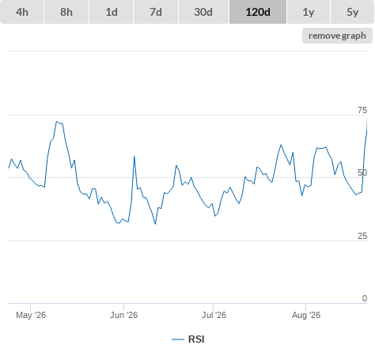Click the Aug '26 x-axis label

(x=306, y=315)
